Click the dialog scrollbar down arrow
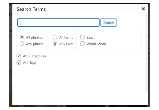The height and width of the screenshot is (110, 159). [x=147, y=91]
